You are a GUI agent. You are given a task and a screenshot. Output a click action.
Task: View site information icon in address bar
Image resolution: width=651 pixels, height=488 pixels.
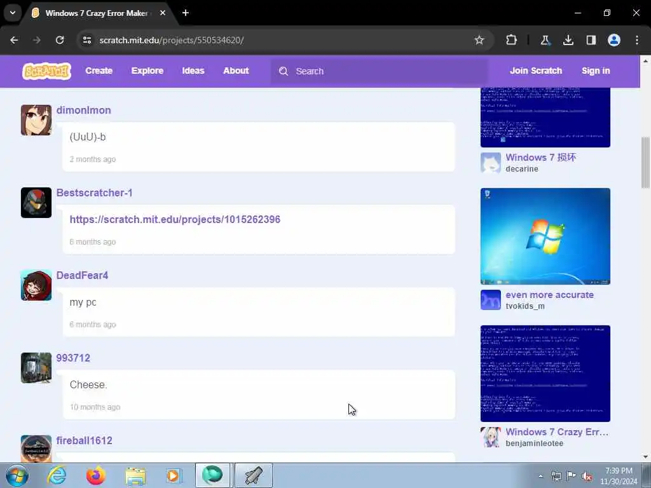coord(86,40)
